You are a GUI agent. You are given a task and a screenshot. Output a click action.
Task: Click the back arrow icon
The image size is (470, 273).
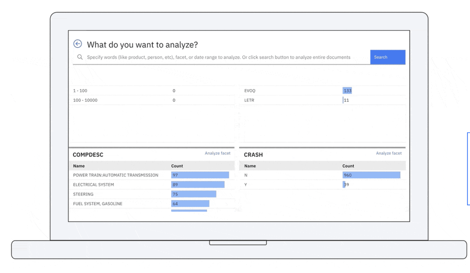click(x=78, y=44)
